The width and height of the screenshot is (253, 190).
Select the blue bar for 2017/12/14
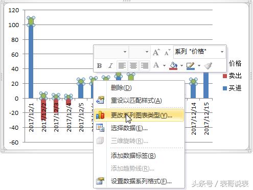coord(193,91)
